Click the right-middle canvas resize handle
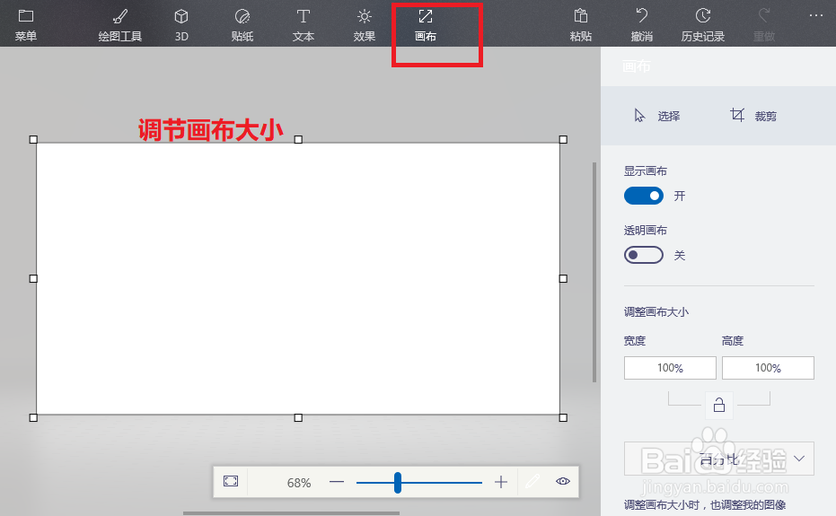The height and width of the screenshot is (516, 836). pyautogui.click(x=563, y=278)
